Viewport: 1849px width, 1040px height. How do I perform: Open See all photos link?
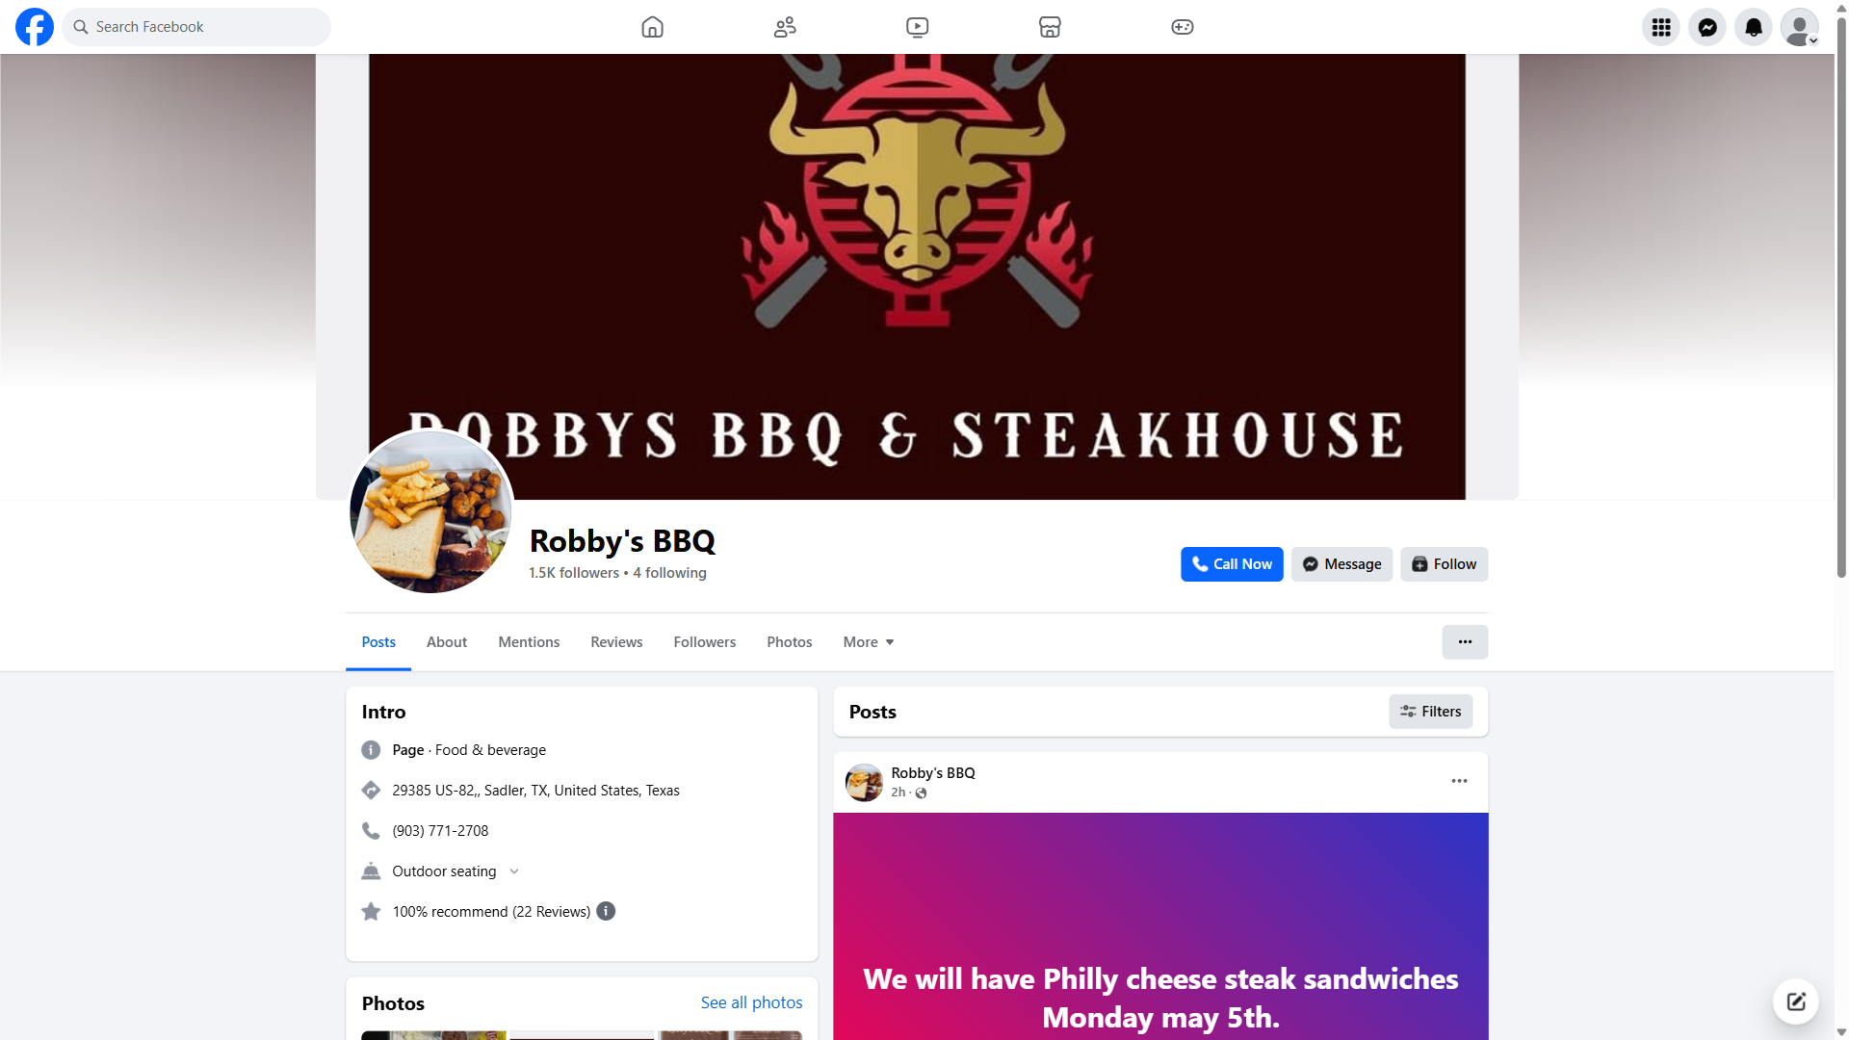click(751, 1002)
